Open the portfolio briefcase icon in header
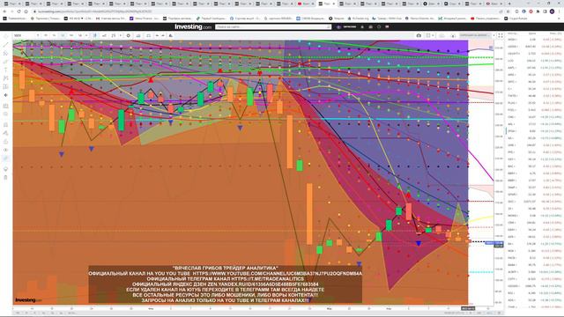Viewport: 564px width, 317px height. pyautogui.click(x=370, y=27)
